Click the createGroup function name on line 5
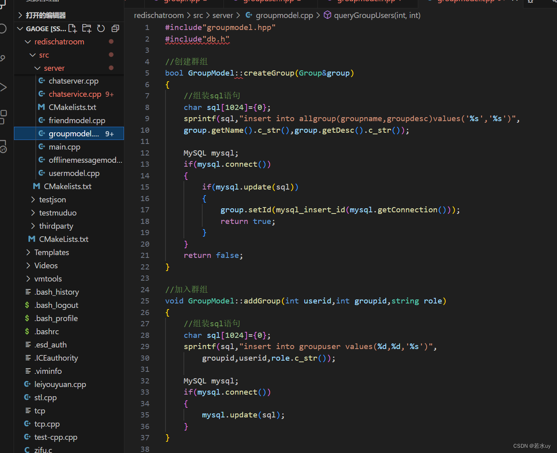Viewport: 557px width, 453px height. pos(269,73)
